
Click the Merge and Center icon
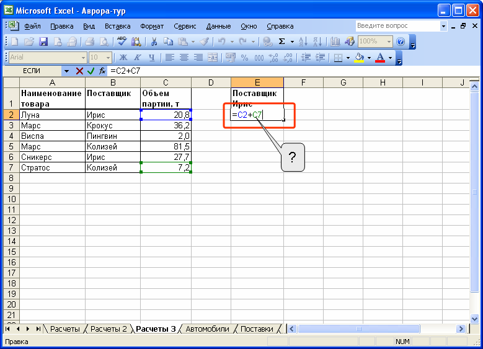(213, 58)
